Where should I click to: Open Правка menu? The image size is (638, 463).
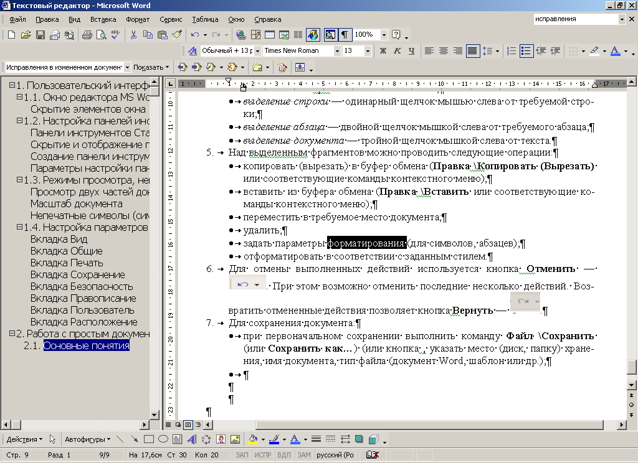click(47, 19)
